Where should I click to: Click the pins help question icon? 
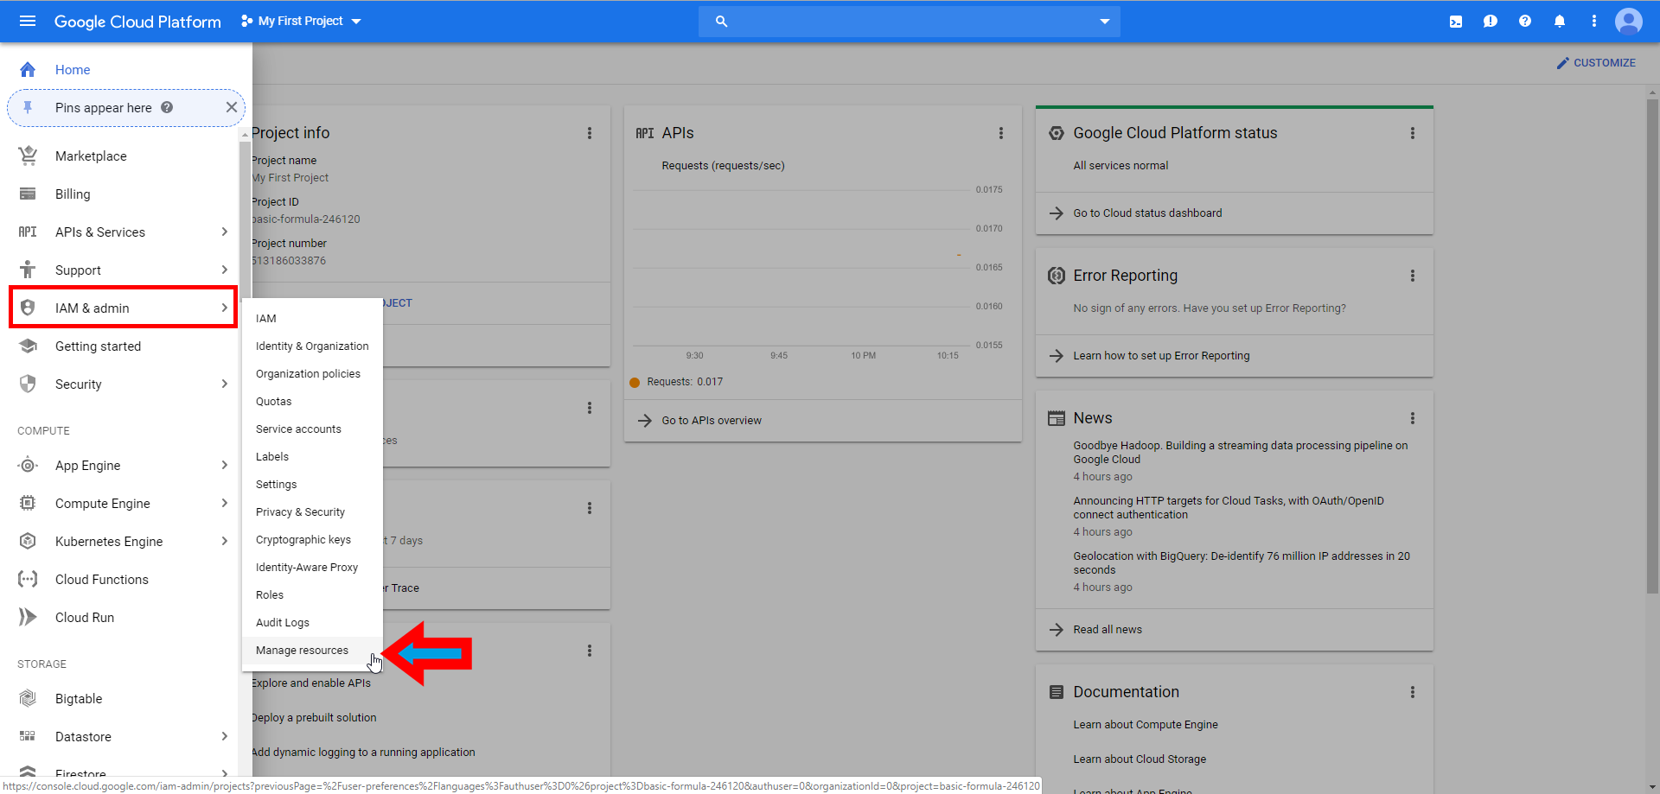(167, 107)
